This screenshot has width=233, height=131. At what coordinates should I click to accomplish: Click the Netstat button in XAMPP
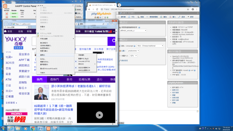click(78, 10)
